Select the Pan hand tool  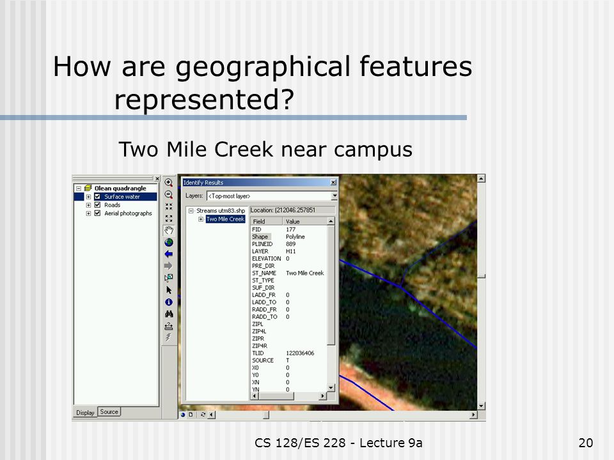coord(169,231)
